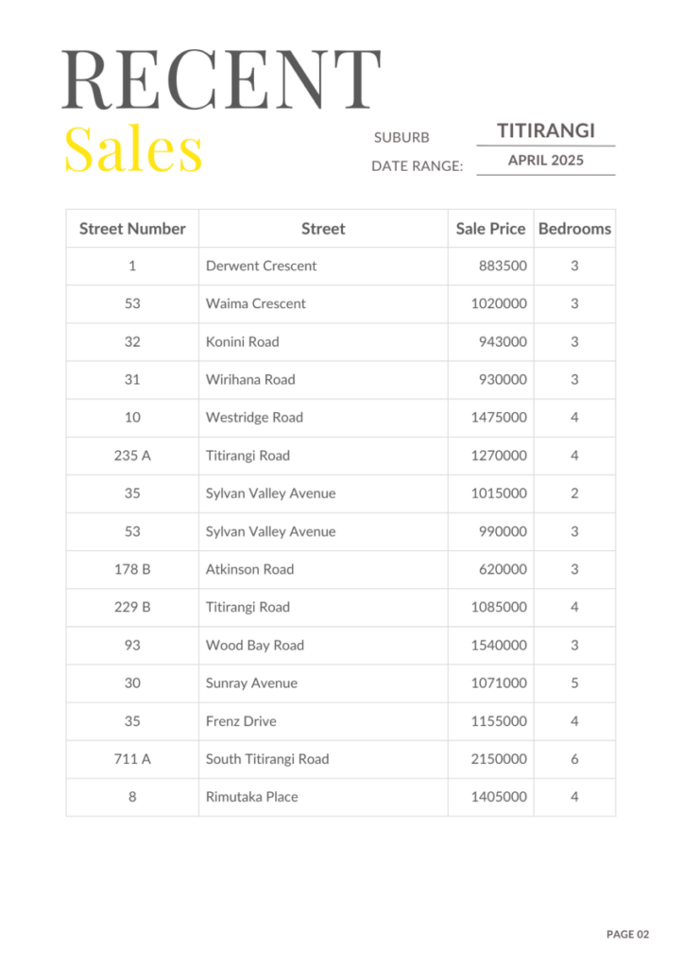Click the 2150000 sale price cell
684x968 pixels.
(491, 759)
